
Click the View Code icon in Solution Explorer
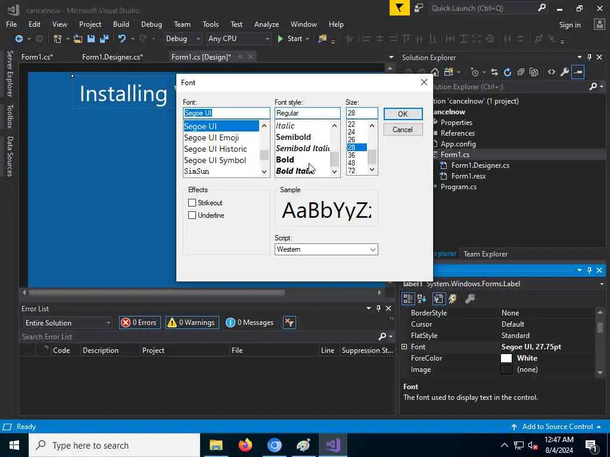551,72
